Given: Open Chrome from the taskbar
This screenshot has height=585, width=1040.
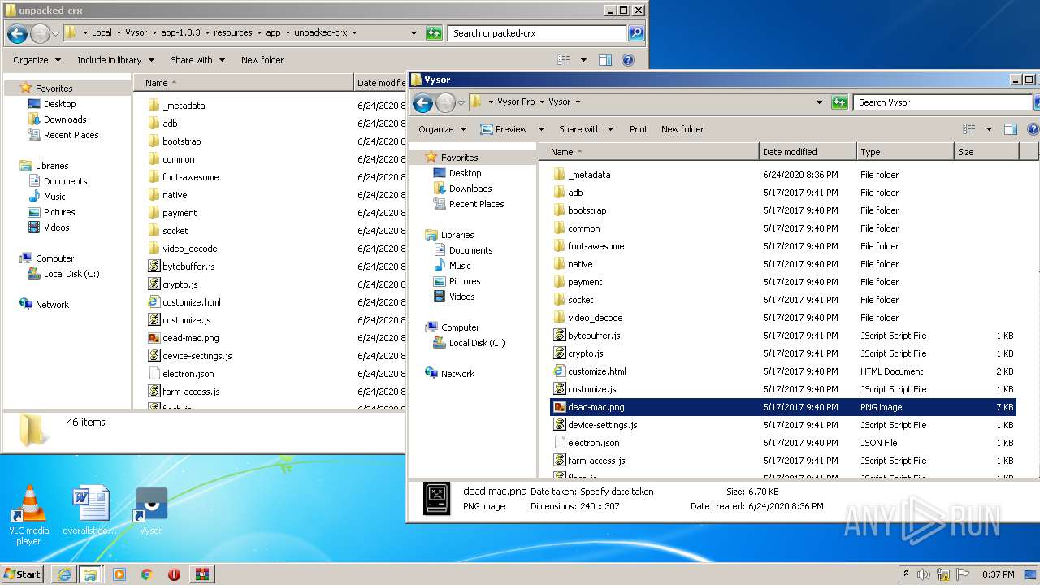Looking at the screenshot, I should [x=146, y=574].
